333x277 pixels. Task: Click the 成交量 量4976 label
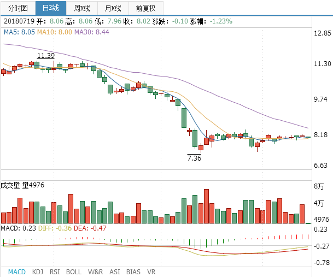[22, 185]
